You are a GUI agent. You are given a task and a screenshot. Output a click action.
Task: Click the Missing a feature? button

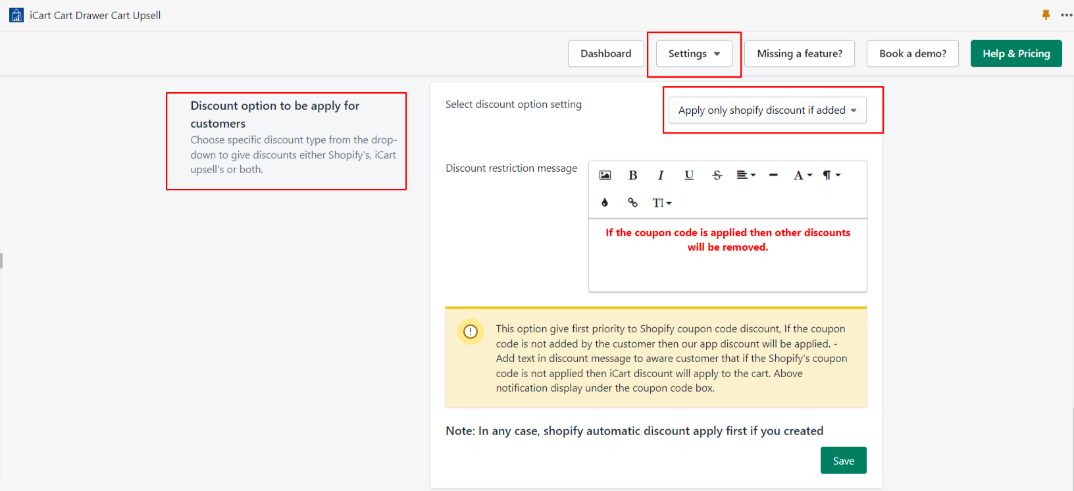pyautogui.click(x=800, y=53)
